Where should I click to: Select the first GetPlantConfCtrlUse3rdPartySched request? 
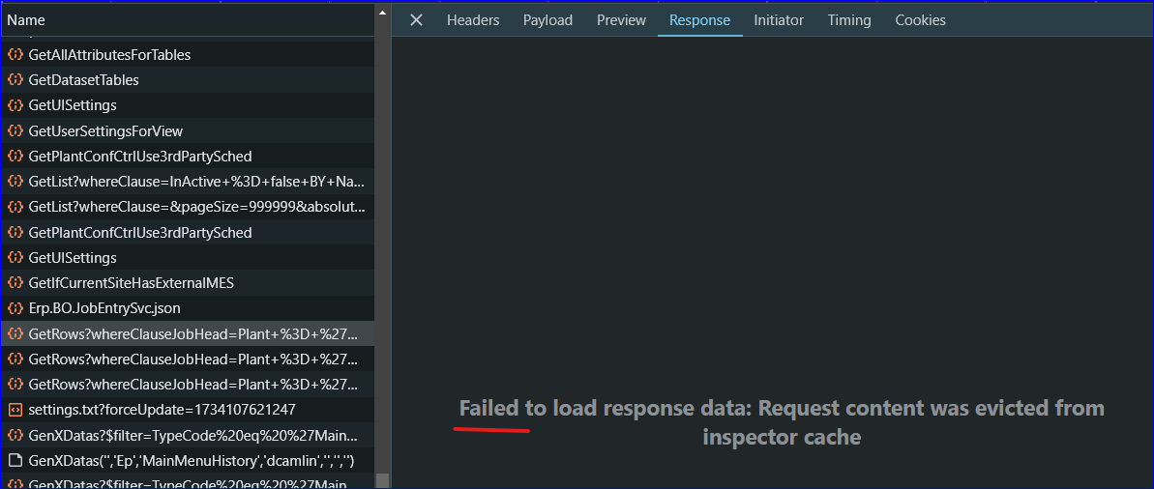pyautogui.click(x=187, y=156)
